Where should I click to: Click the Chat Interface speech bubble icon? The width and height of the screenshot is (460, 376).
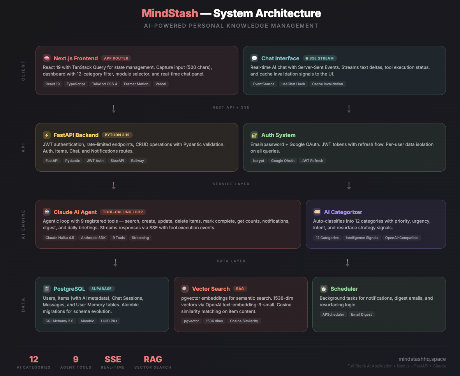tap(254, 58)
